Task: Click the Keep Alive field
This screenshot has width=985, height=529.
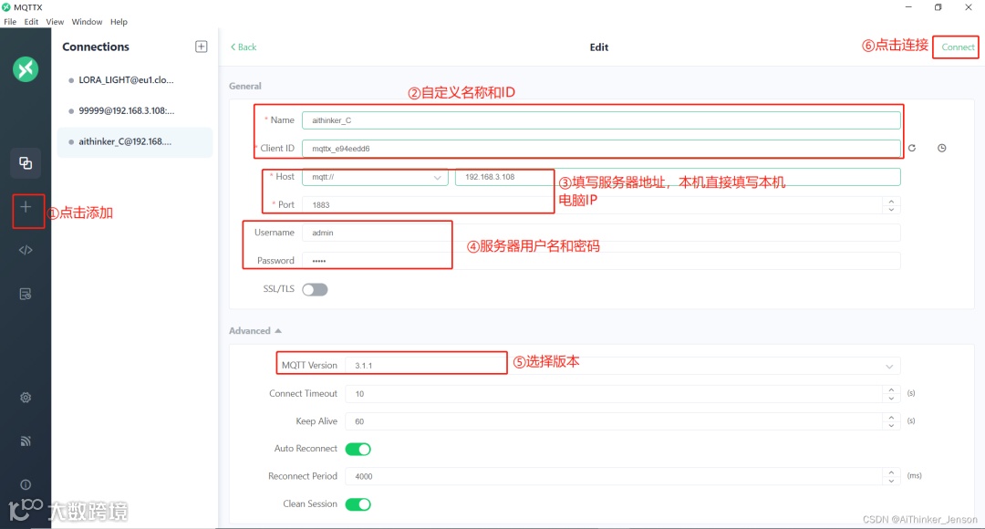Action: [623, 421]
